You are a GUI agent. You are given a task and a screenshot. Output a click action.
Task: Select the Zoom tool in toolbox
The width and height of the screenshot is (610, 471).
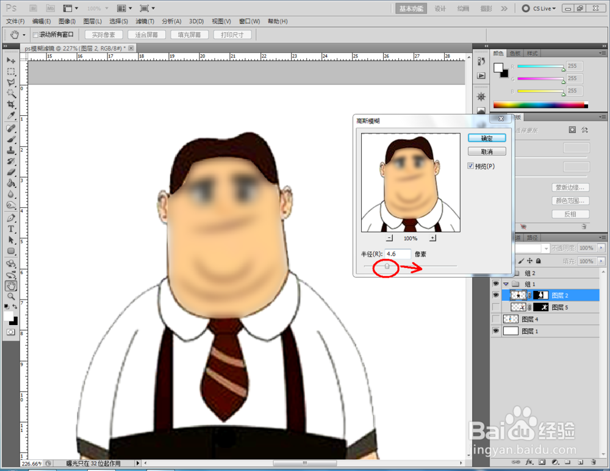(11, 297)
